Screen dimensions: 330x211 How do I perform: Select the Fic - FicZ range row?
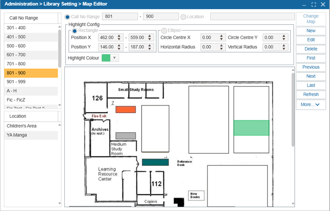31,100
